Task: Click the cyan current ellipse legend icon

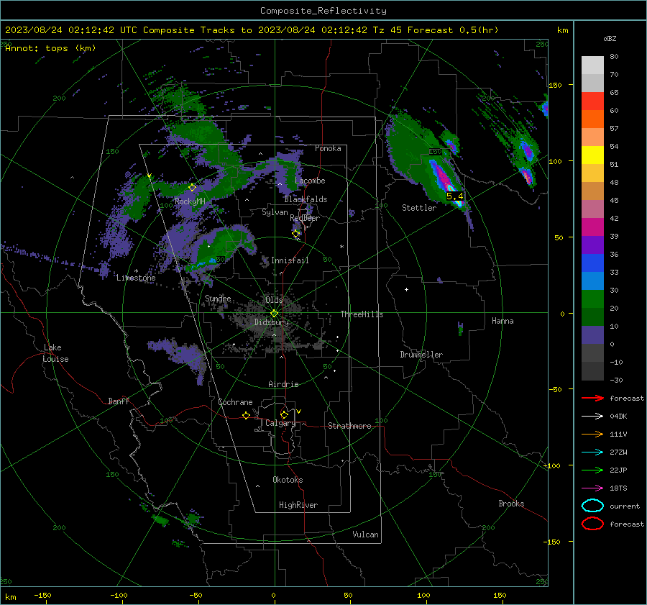Action: [592, 506]
